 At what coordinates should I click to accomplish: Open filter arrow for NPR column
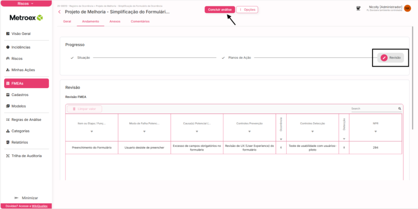tap(375, 132)
